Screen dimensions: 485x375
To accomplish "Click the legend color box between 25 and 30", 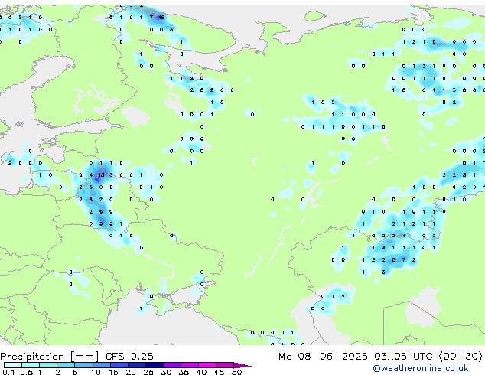I will point(155,365).
